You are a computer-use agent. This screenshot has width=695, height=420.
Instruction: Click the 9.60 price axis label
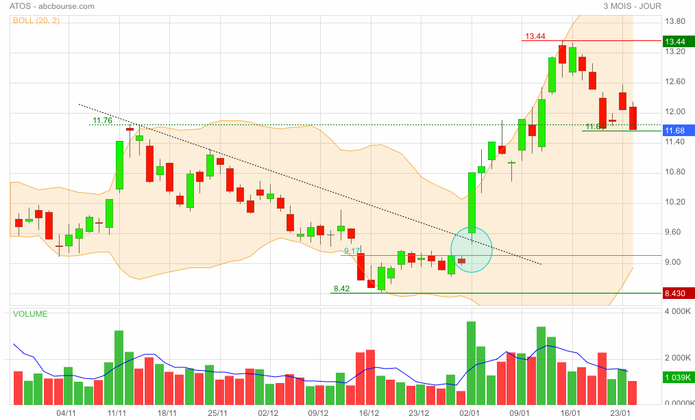coord(673,232)
